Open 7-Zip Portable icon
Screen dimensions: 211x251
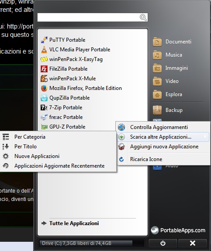[x=44, y=108]
